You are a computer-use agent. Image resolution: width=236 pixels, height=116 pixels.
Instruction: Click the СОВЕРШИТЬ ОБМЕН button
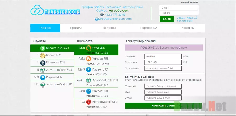tap(163, 106)
